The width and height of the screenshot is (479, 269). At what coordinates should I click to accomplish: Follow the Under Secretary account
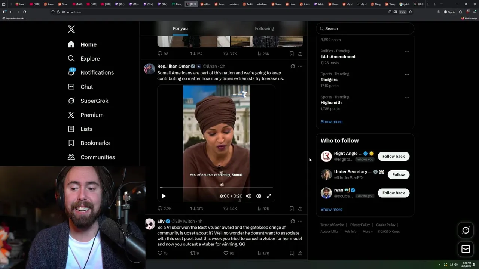point(399,175)
